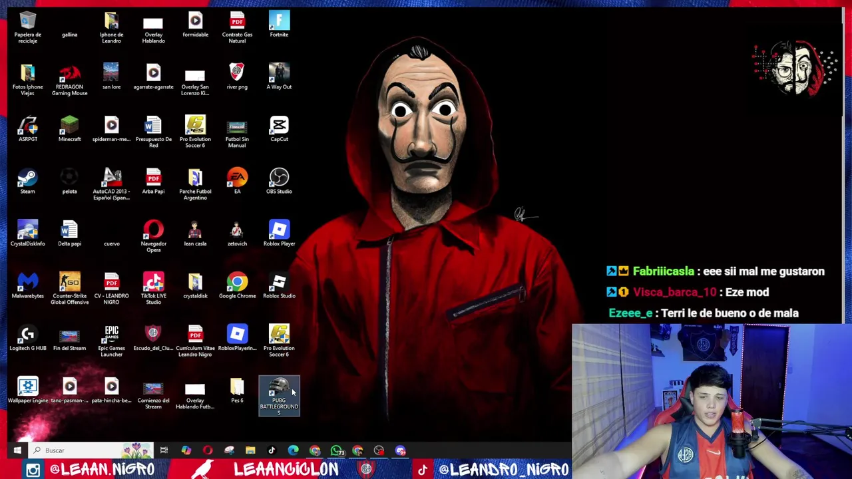Launch CapCut video editor
Image resolution: width=852 pixels, height=479 pixels.
pyautogui.click(x=279, y=130)
